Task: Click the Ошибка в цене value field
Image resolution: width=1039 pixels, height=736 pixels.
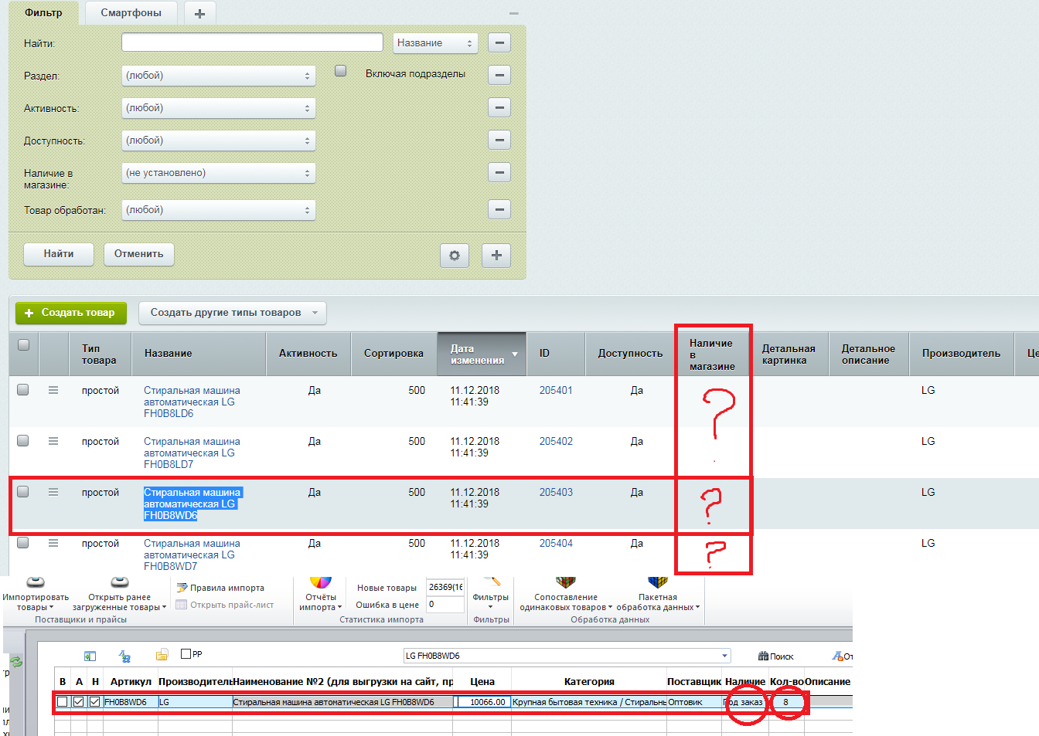Action: (445, 605)
